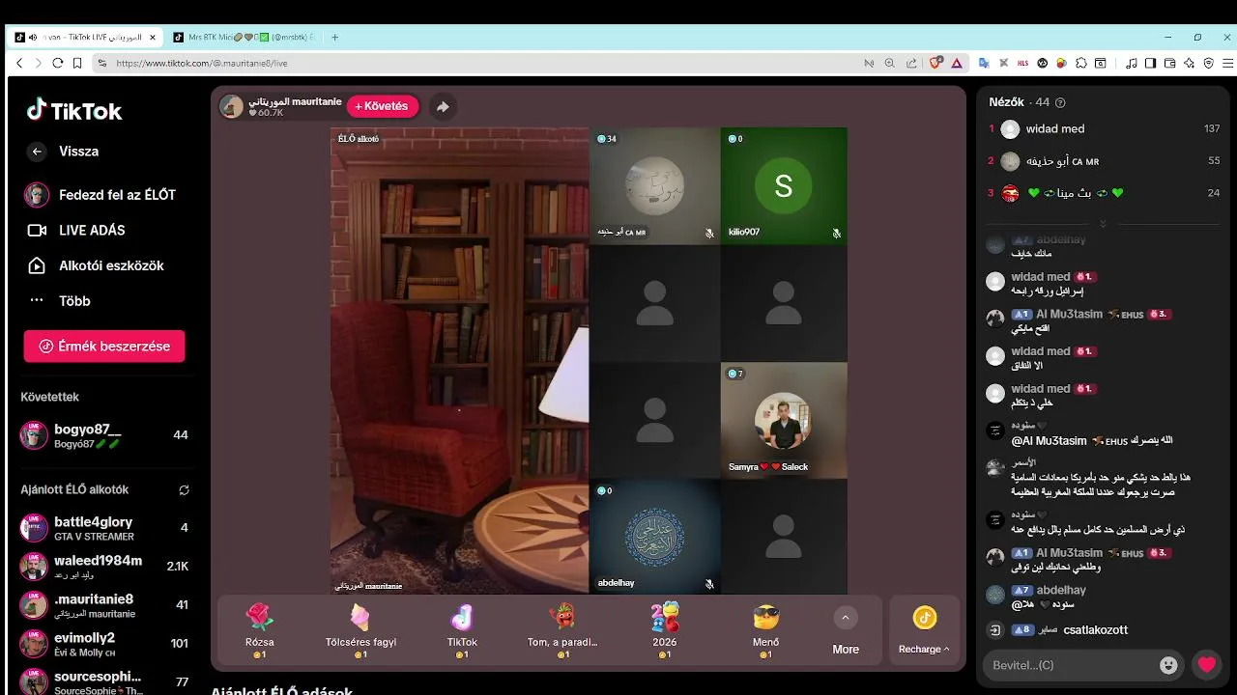Send a heart like
This screenshot has width=1237, height=695.
[x=1206, y=665]
